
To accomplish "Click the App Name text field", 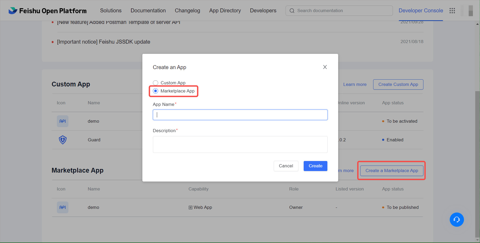I will click(x=240, y=115).
